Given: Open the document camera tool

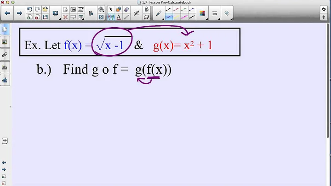Looking at the screenshot, I should (81, 9).
